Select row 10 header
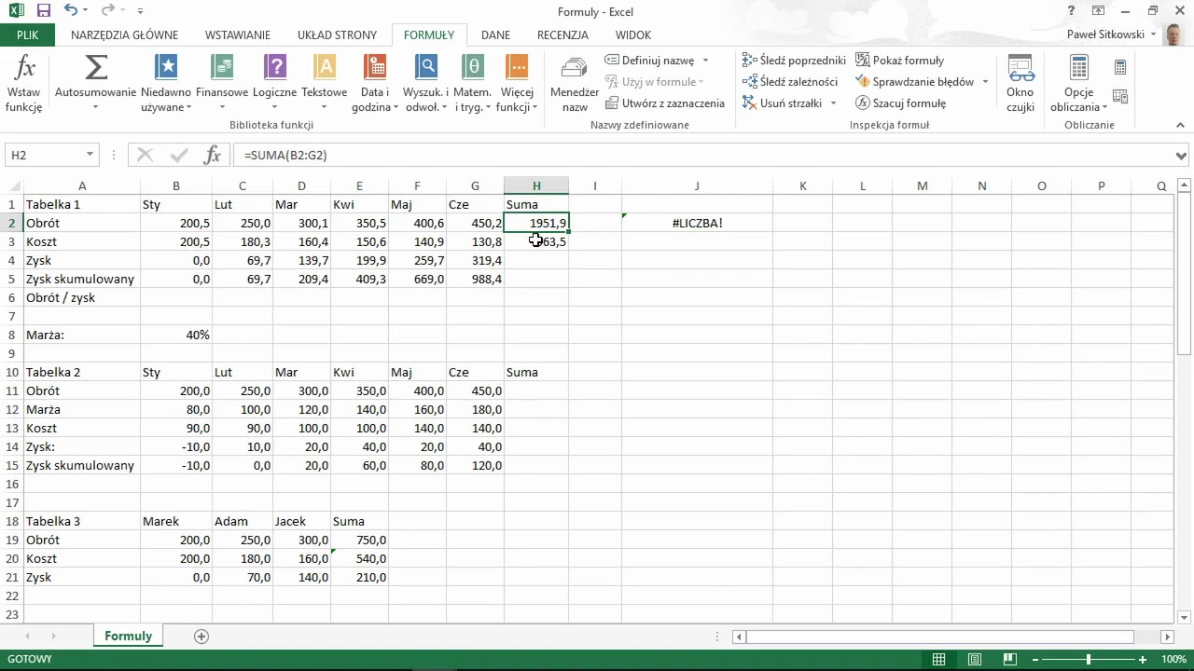This screenshot has width=1194, height=671. tap(12, 372)
